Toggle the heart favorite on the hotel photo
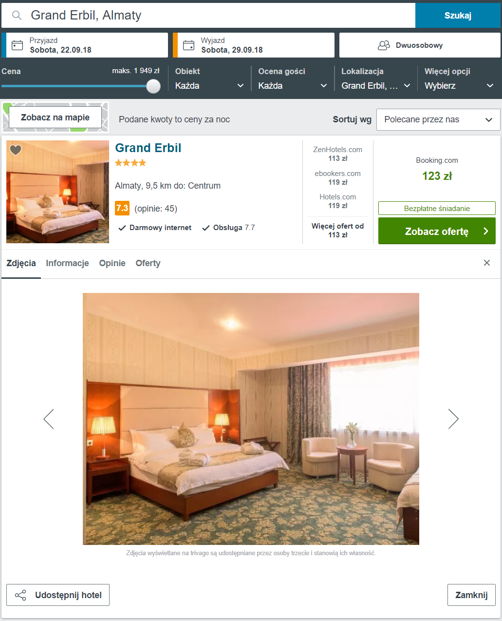The height and width of the screenshot is (621, 502). pos(16,150)
